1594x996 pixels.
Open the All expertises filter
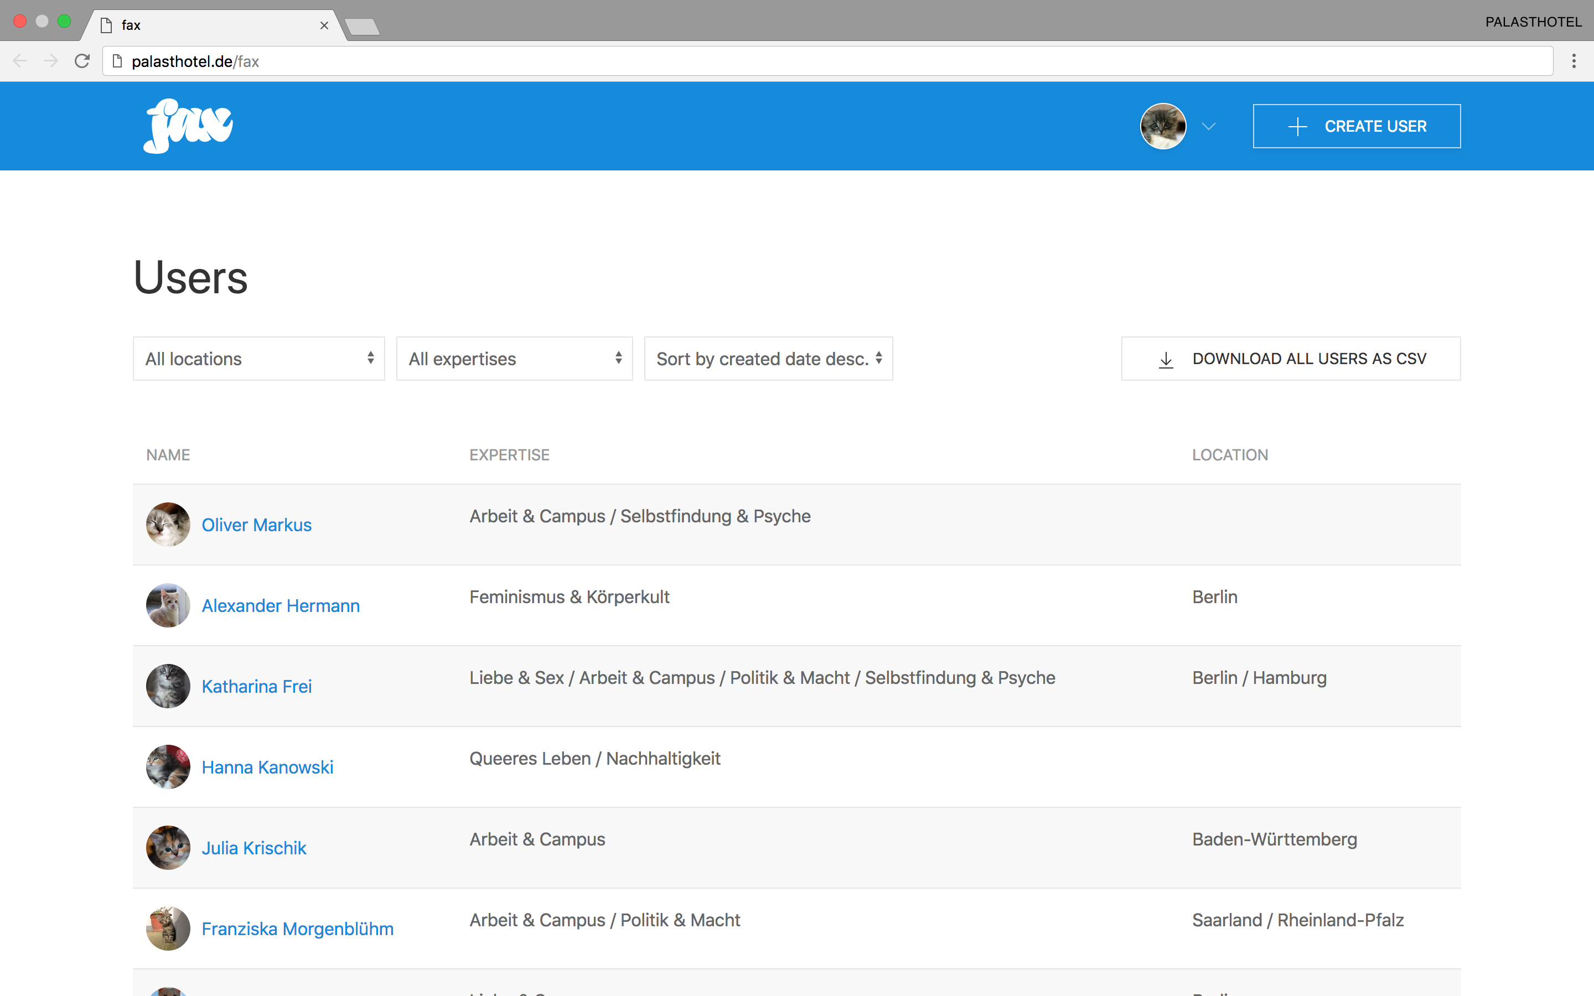tap(514, 359)
